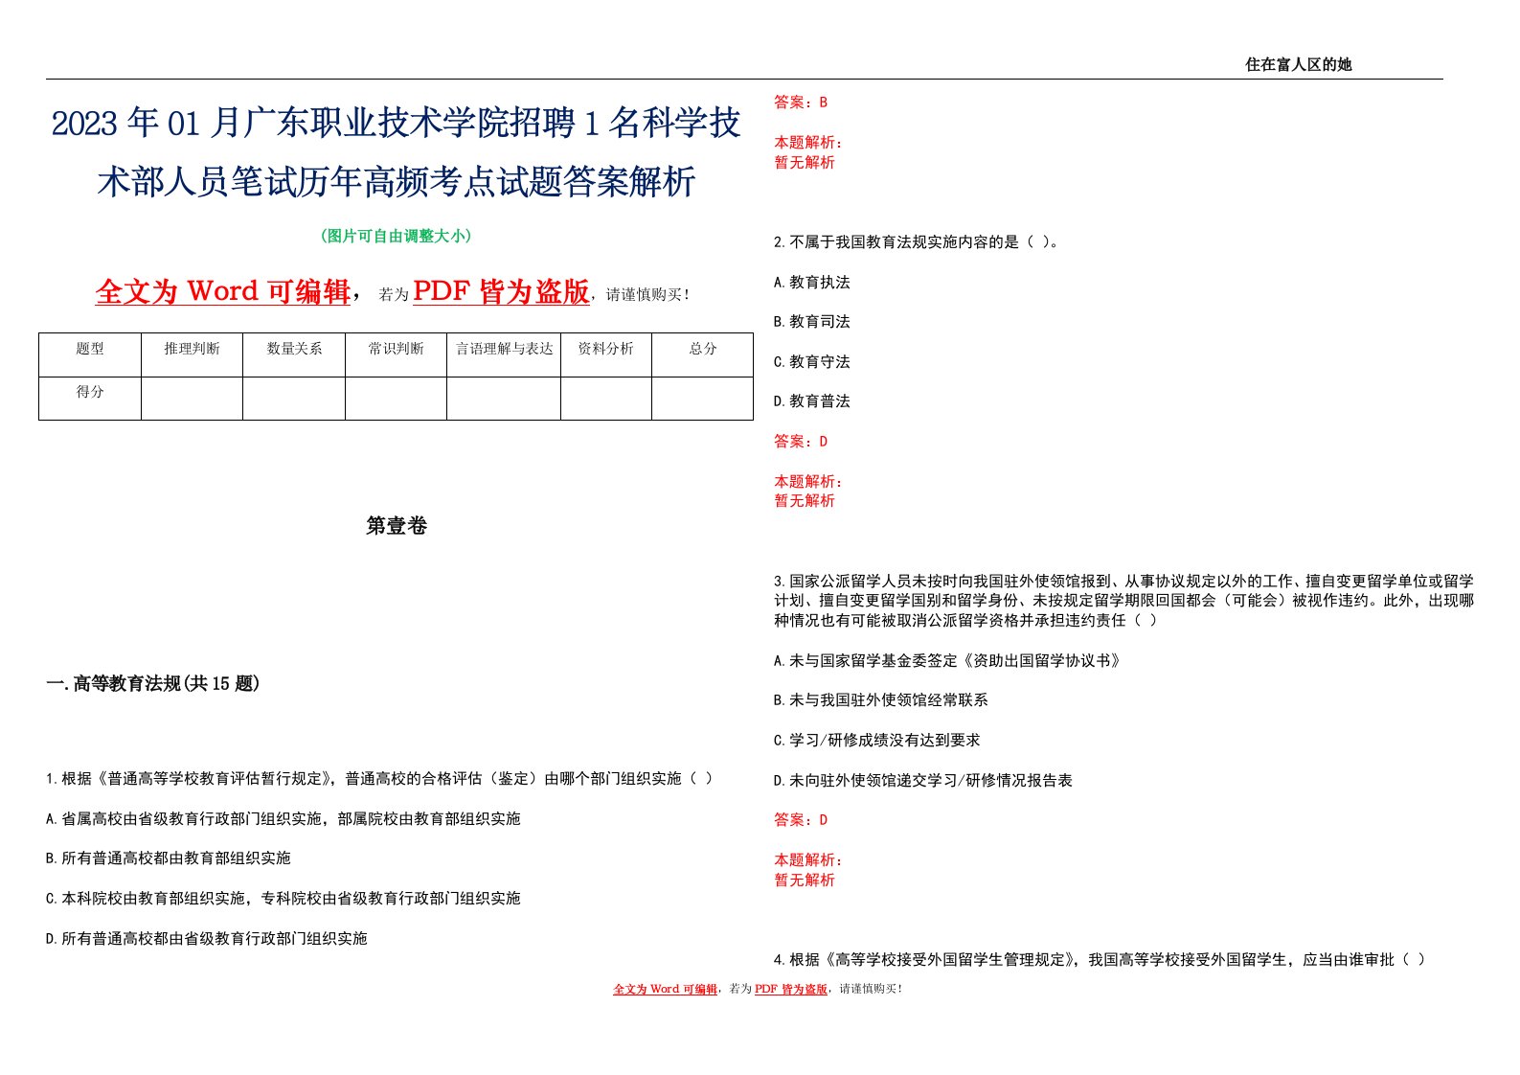Select option 'A.未与国家留学基金委签定《资助出国留学协议书》'
Viewport: 1520px width, 1075px height.
coord(948,661)
